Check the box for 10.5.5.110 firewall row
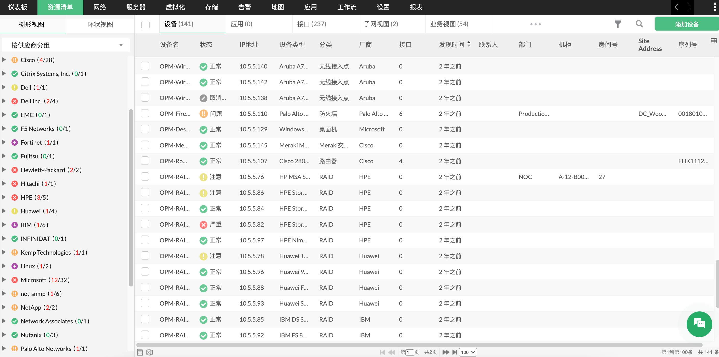The width and height of the screenshot is (719, 357). point(145,113)
